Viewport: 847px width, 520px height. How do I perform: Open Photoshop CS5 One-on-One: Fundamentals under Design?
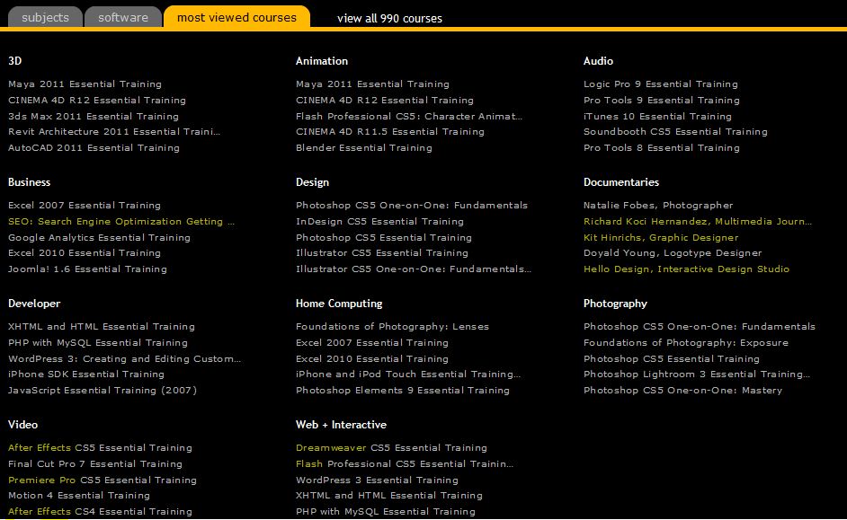coord(412,206)
